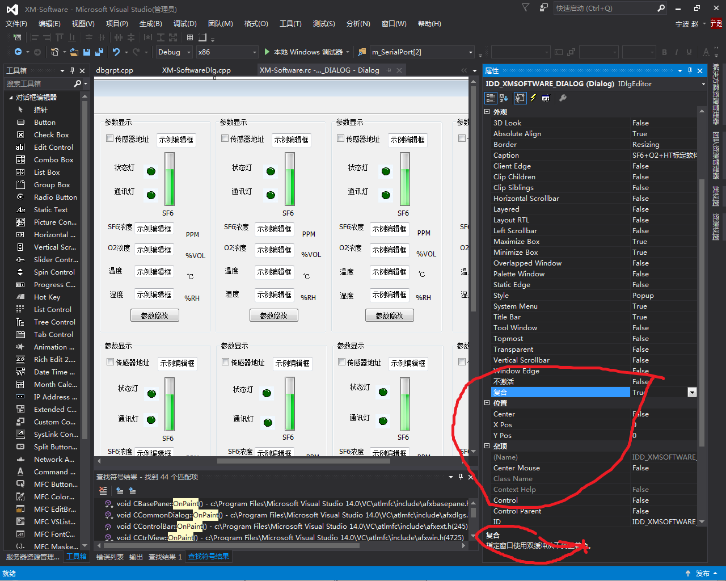The width and height of the screenshot is (726, 581).
Task: Switch to the dbgrpt.cpp tab
Action: [115, 70]
